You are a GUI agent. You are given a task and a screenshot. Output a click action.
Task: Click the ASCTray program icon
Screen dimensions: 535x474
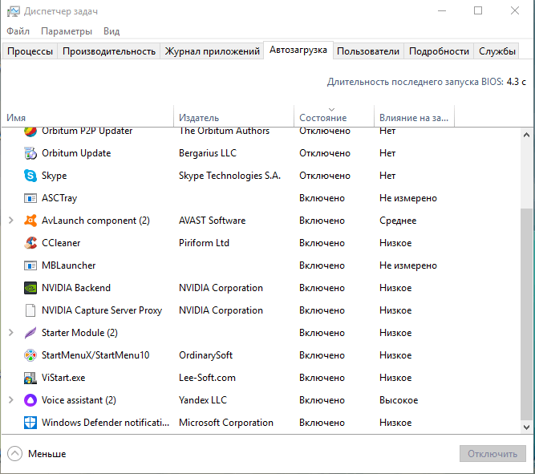pyautogui.click(x=30, y=198)
